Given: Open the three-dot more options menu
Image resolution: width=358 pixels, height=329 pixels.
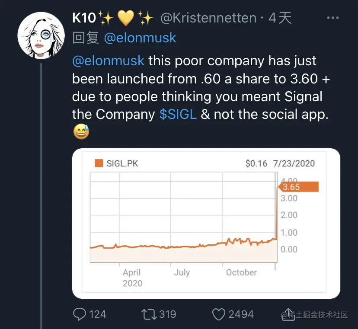Looking at the screenshot, I should click(333, 18).
